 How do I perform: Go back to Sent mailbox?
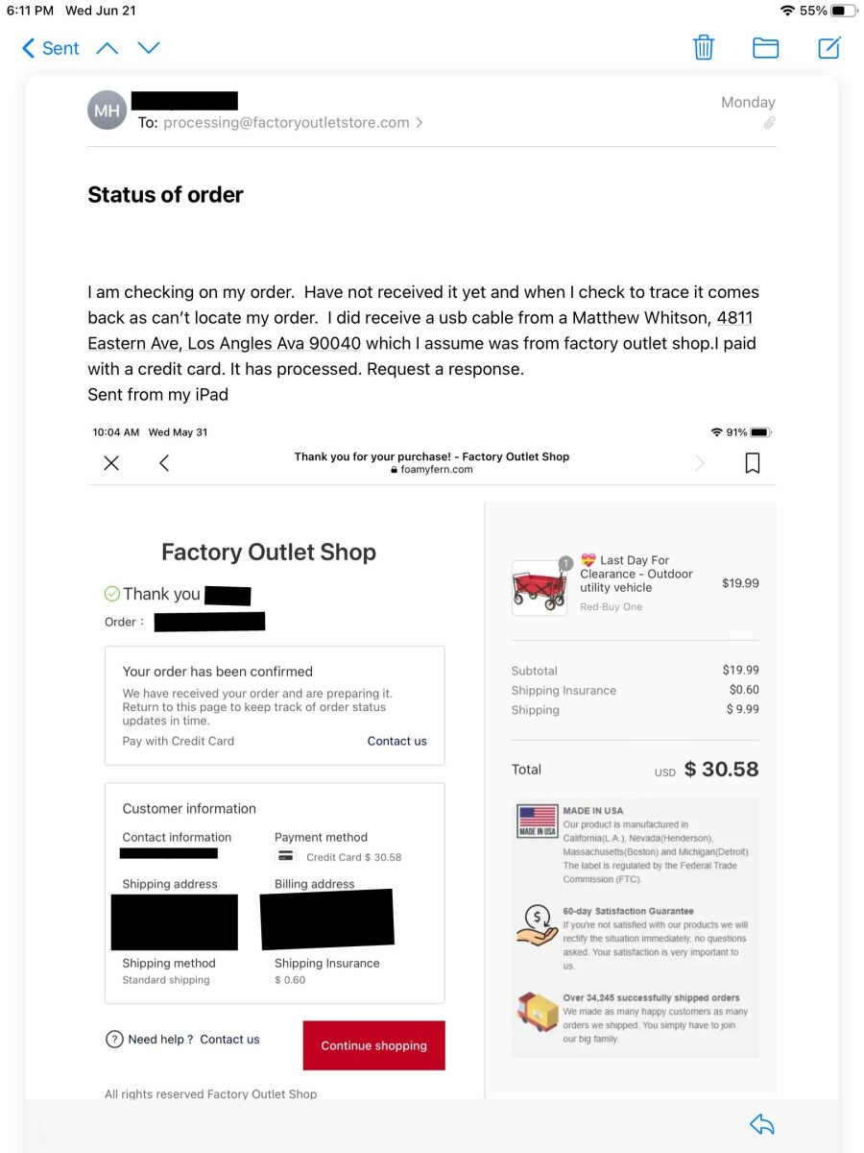point(50,48)
